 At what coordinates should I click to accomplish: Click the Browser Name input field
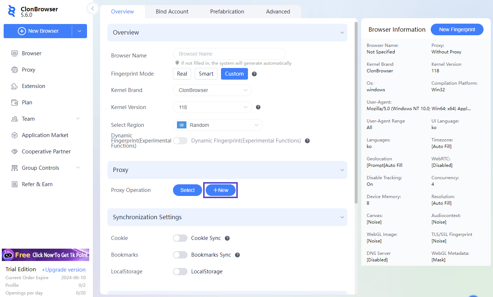(x=229, y=54)
